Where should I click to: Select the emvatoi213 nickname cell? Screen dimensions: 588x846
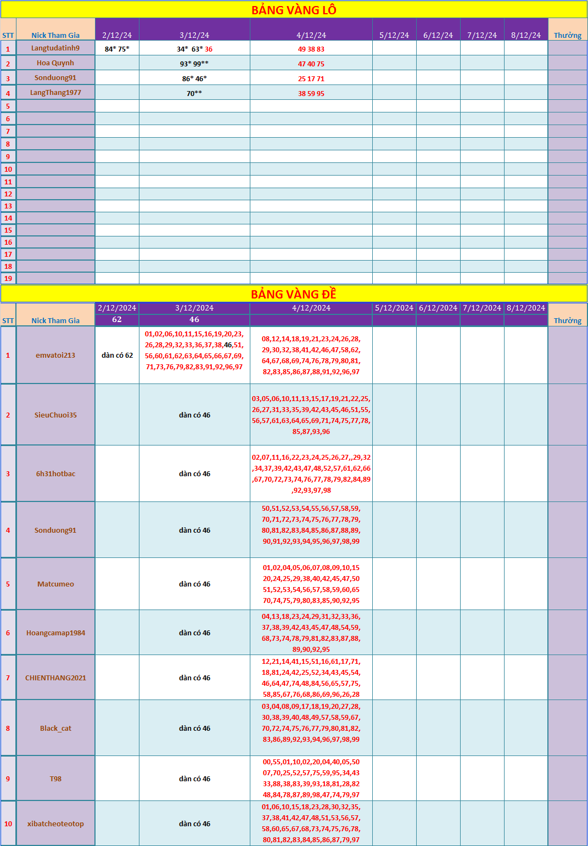(55, 355)
